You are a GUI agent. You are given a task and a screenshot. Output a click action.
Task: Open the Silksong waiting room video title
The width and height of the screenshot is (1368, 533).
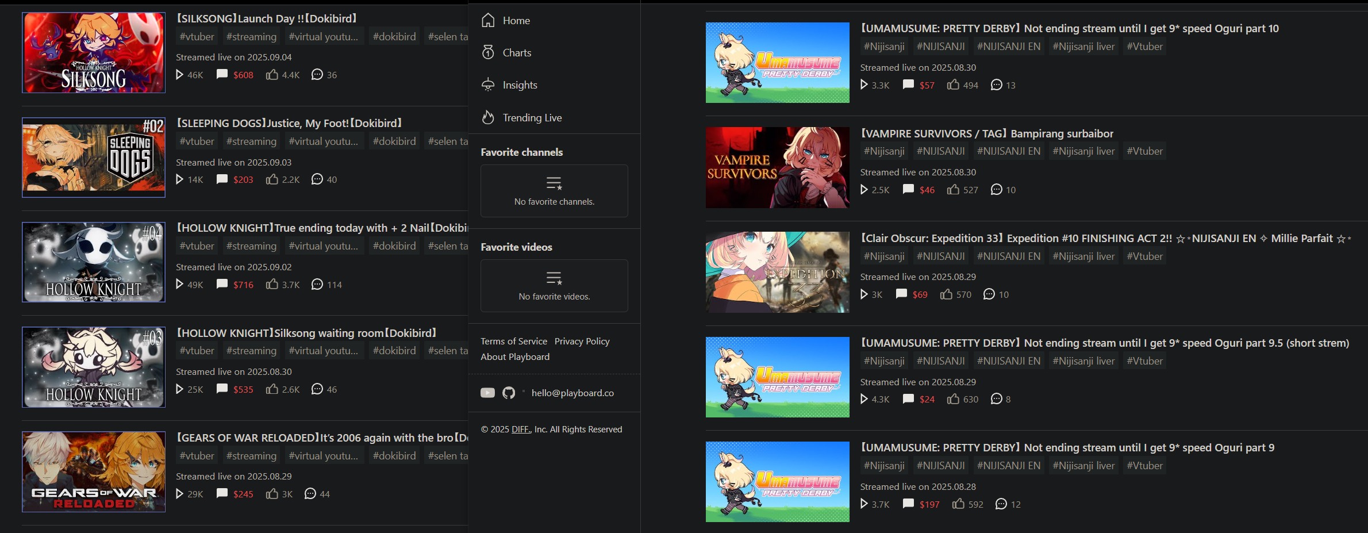(x=306, y=333)
